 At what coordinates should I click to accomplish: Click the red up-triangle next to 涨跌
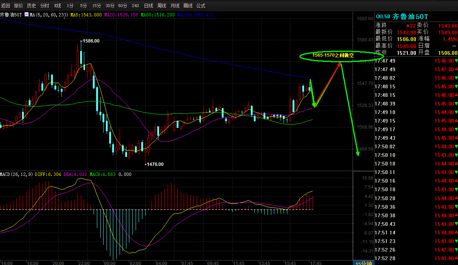[408, 25]
